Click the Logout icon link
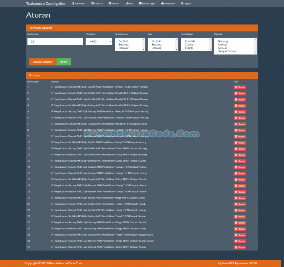 click(186, 4)
